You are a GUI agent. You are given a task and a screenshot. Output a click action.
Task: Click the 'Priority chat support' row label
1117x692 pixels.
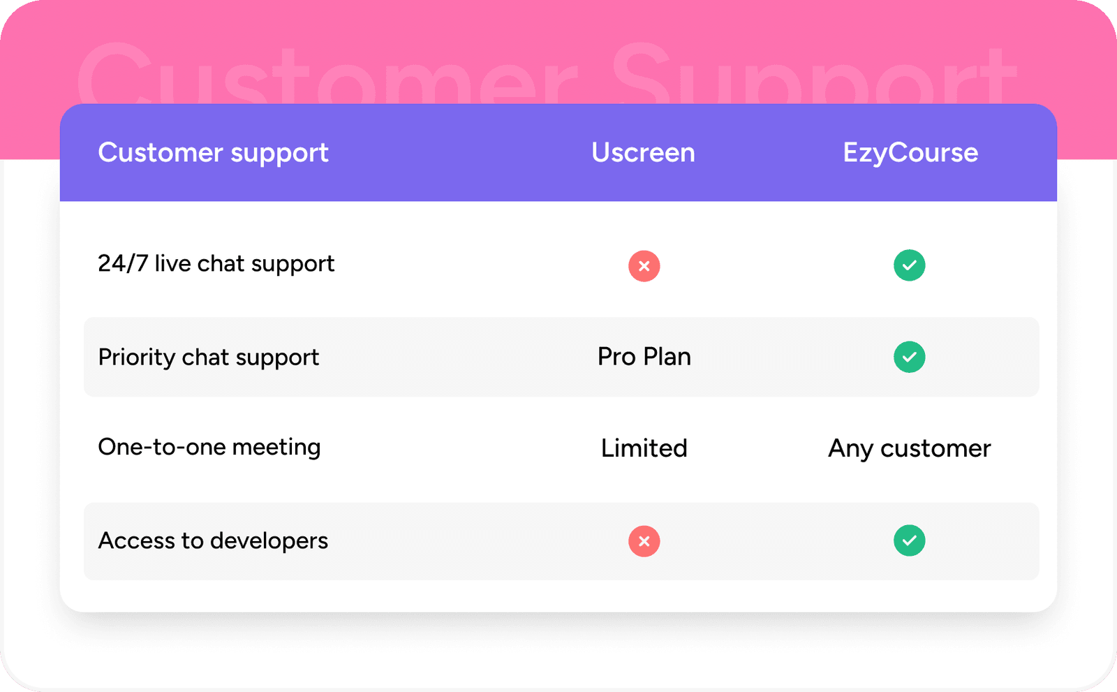pos(208,358)
